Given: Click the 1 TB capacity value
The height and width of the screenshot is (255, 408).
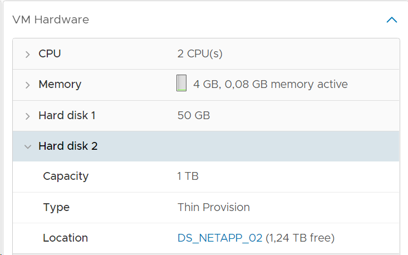Looking at the screenshot, I should (188, 176).
